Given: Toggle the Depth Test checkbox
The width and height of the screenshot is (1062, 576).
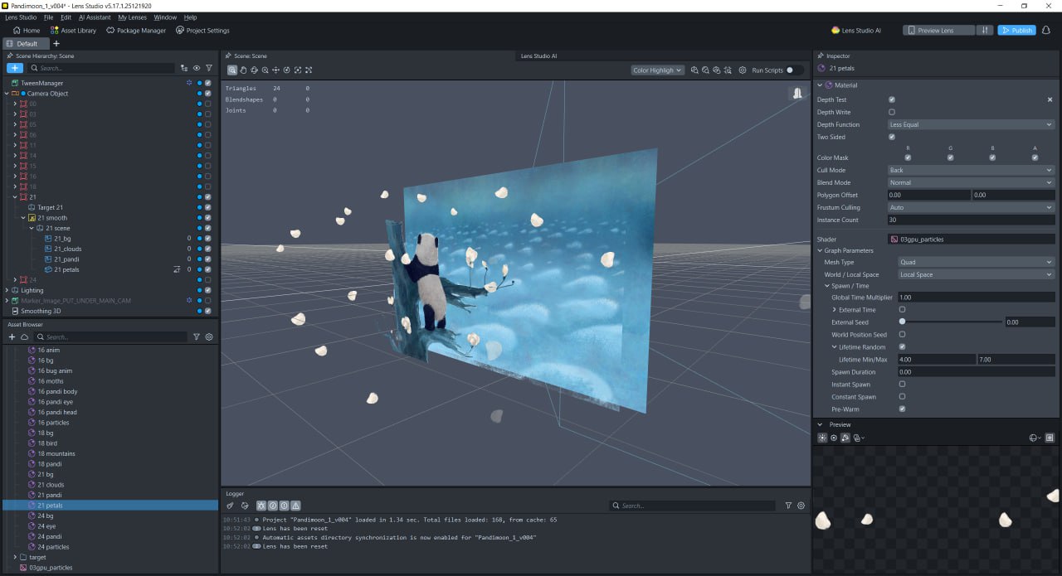Looking at the screenshot, I should (892, 99).
